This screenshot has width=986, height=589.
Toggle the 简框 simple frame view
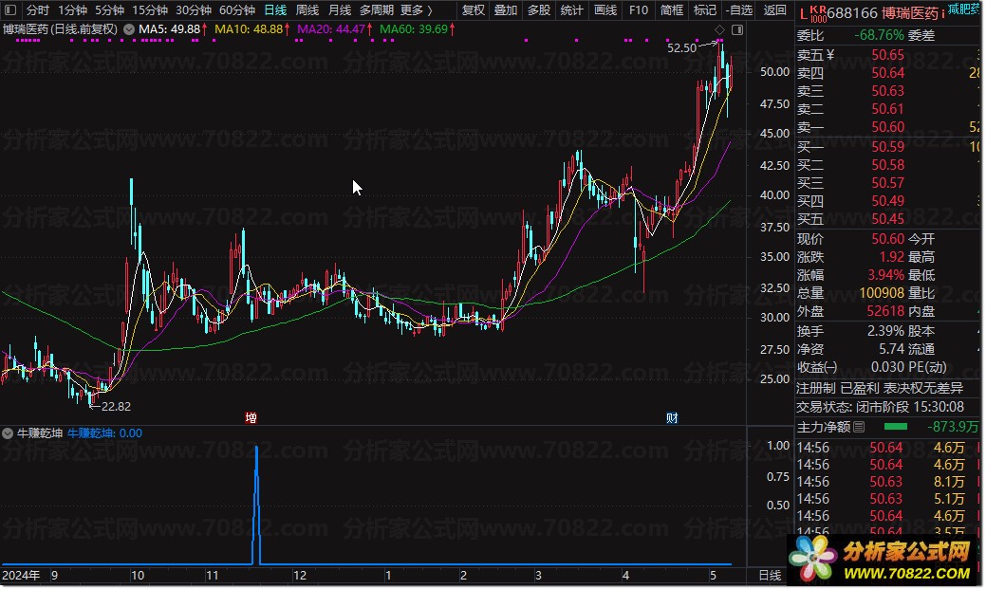(672, 10)
